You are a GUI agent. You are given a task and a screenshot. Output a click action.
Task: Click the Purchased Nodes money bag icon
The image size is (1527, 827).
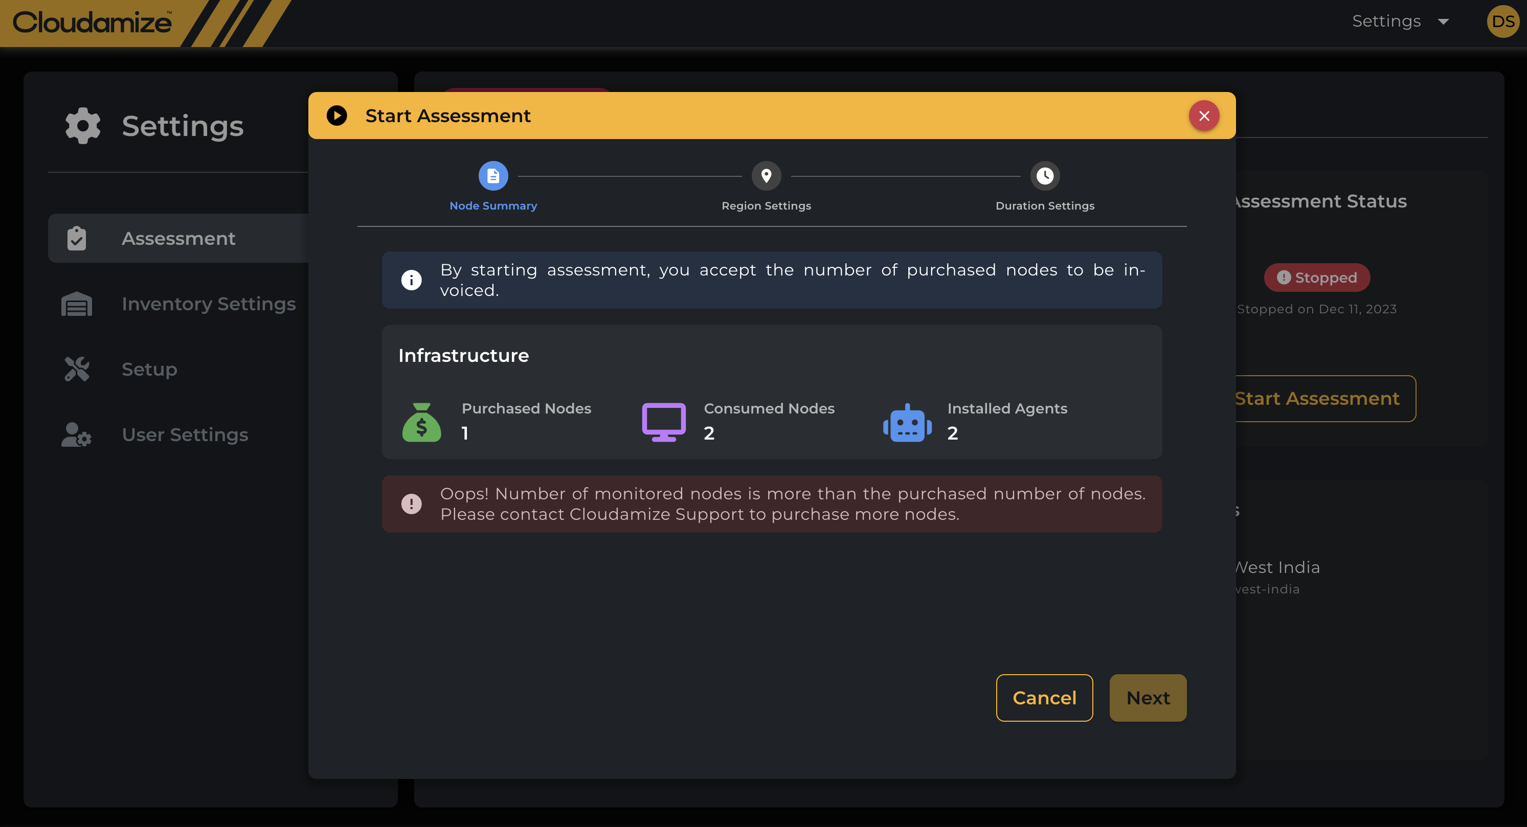[x=421, y=422]
